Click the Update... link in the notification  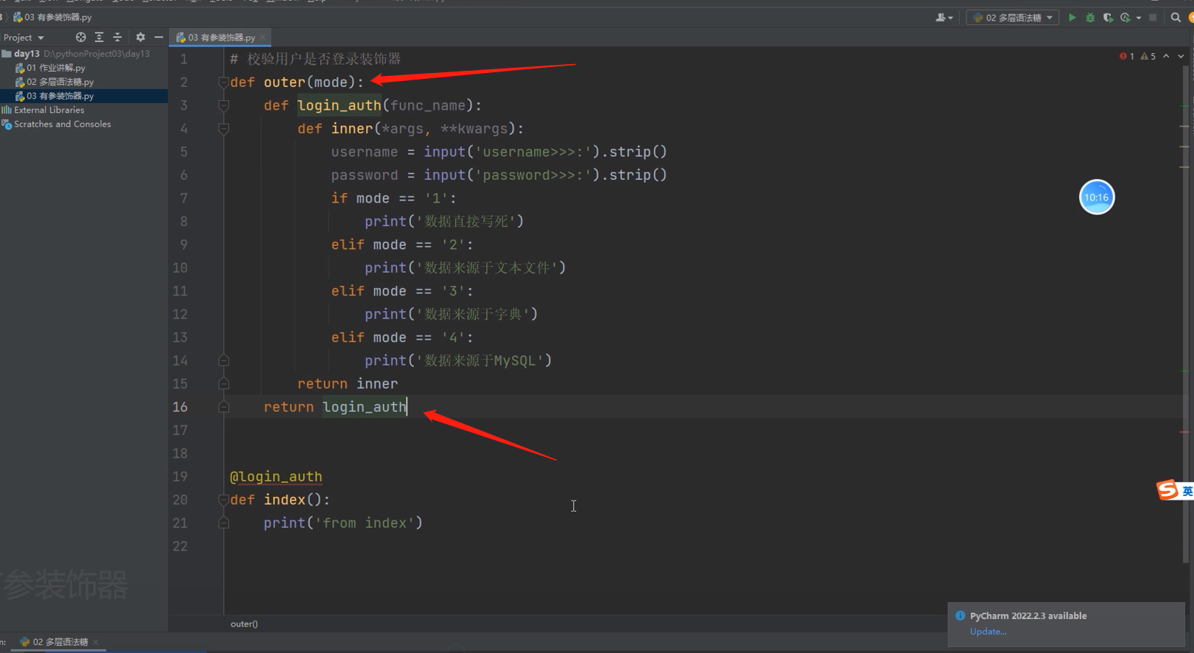point(988,632)
